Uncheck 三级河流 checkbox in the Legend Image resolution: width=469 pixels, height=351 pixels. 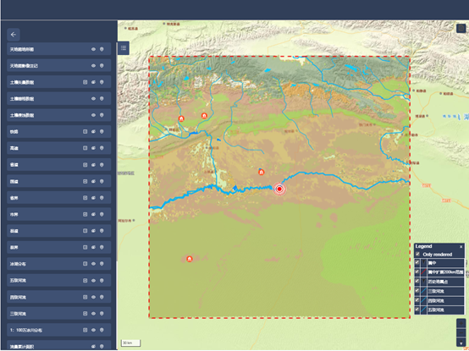click(x=417, y=291)
